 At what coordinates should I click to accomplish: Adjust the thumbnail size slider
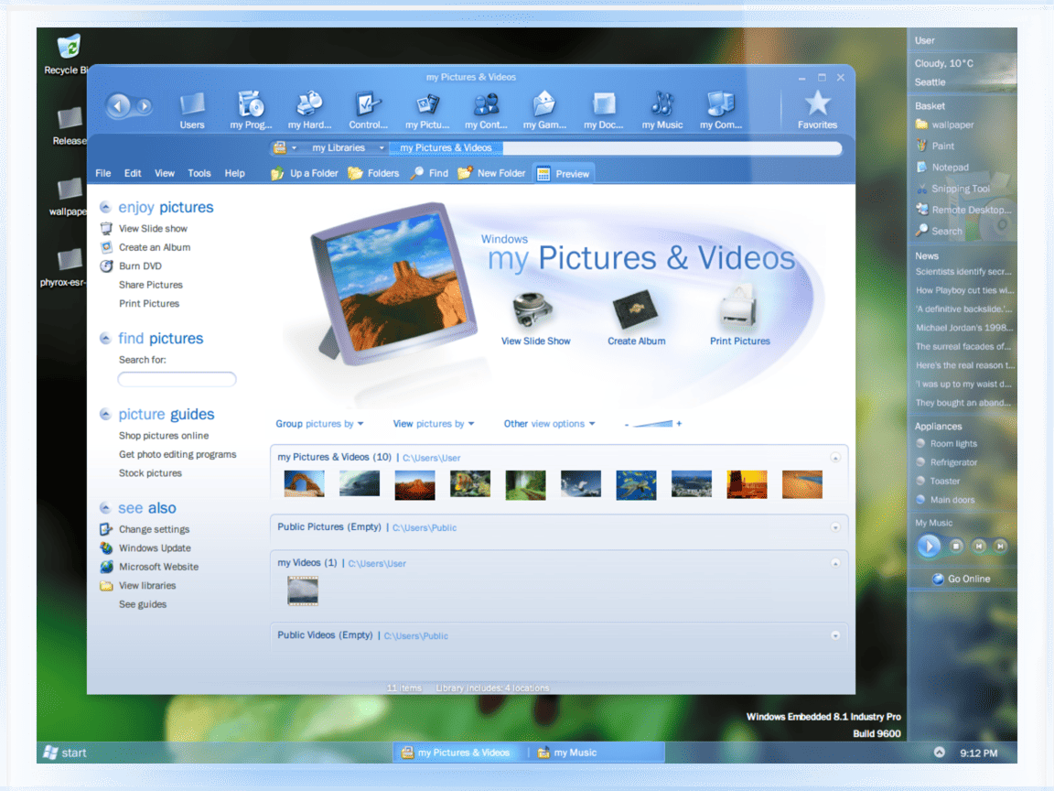tap(653, 424)
